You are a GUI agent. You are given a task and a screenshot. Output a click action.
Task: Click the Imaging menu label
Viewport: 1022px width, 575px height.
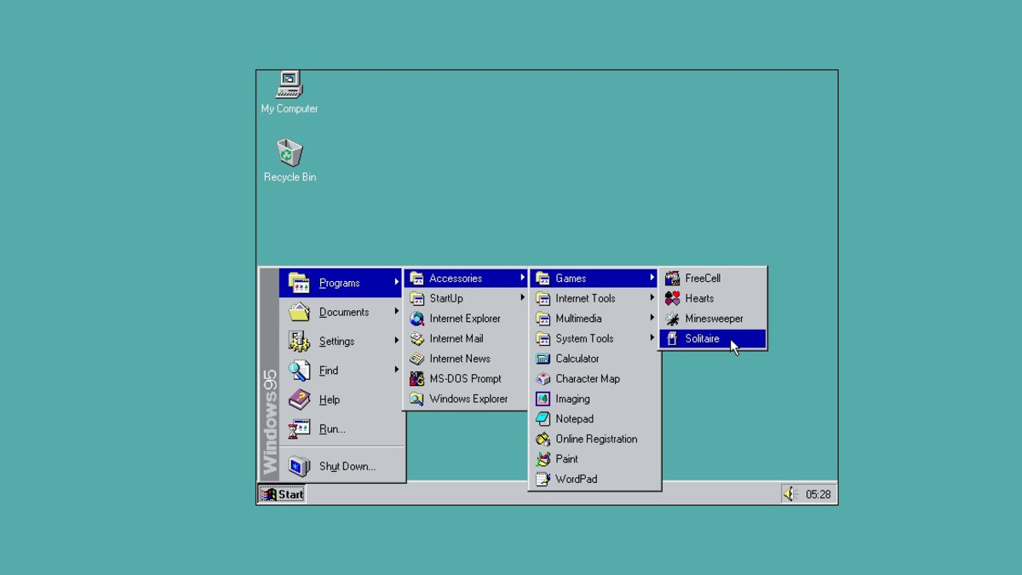pos(572,399)
